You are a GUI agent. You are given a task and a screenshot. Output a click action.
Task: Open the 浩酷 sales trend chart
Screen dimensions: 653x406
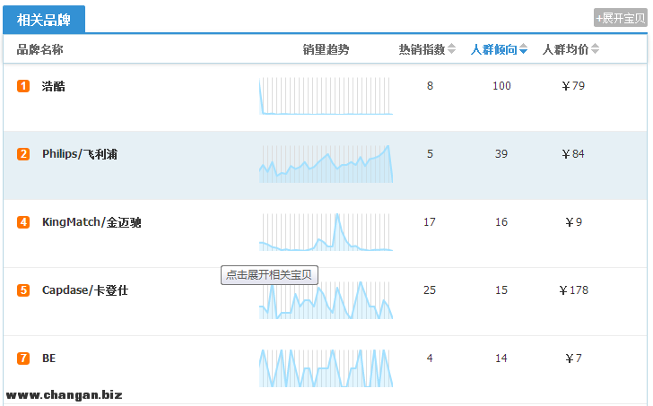coord(326,96)
